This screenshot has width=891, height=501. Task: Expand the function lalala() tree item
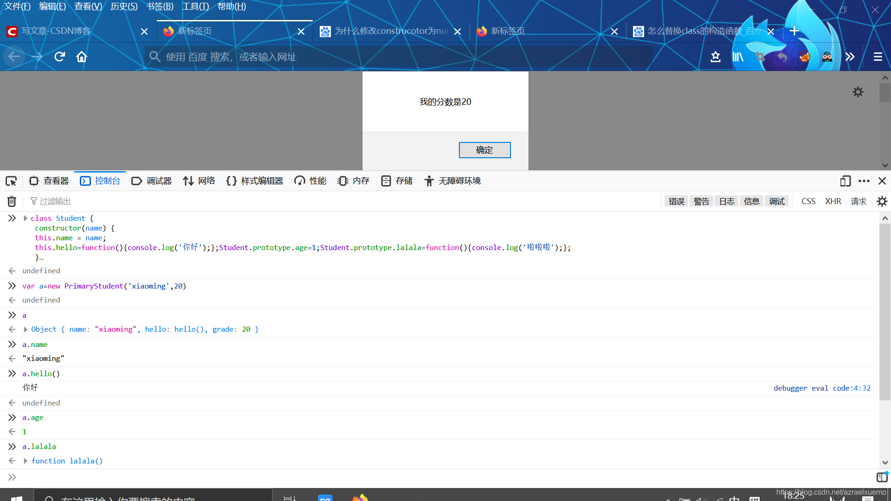(x=26, y=461)
